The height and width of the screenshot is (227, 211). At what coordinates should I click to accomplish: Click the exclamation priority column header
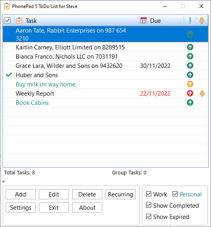(x=190, y=20)
